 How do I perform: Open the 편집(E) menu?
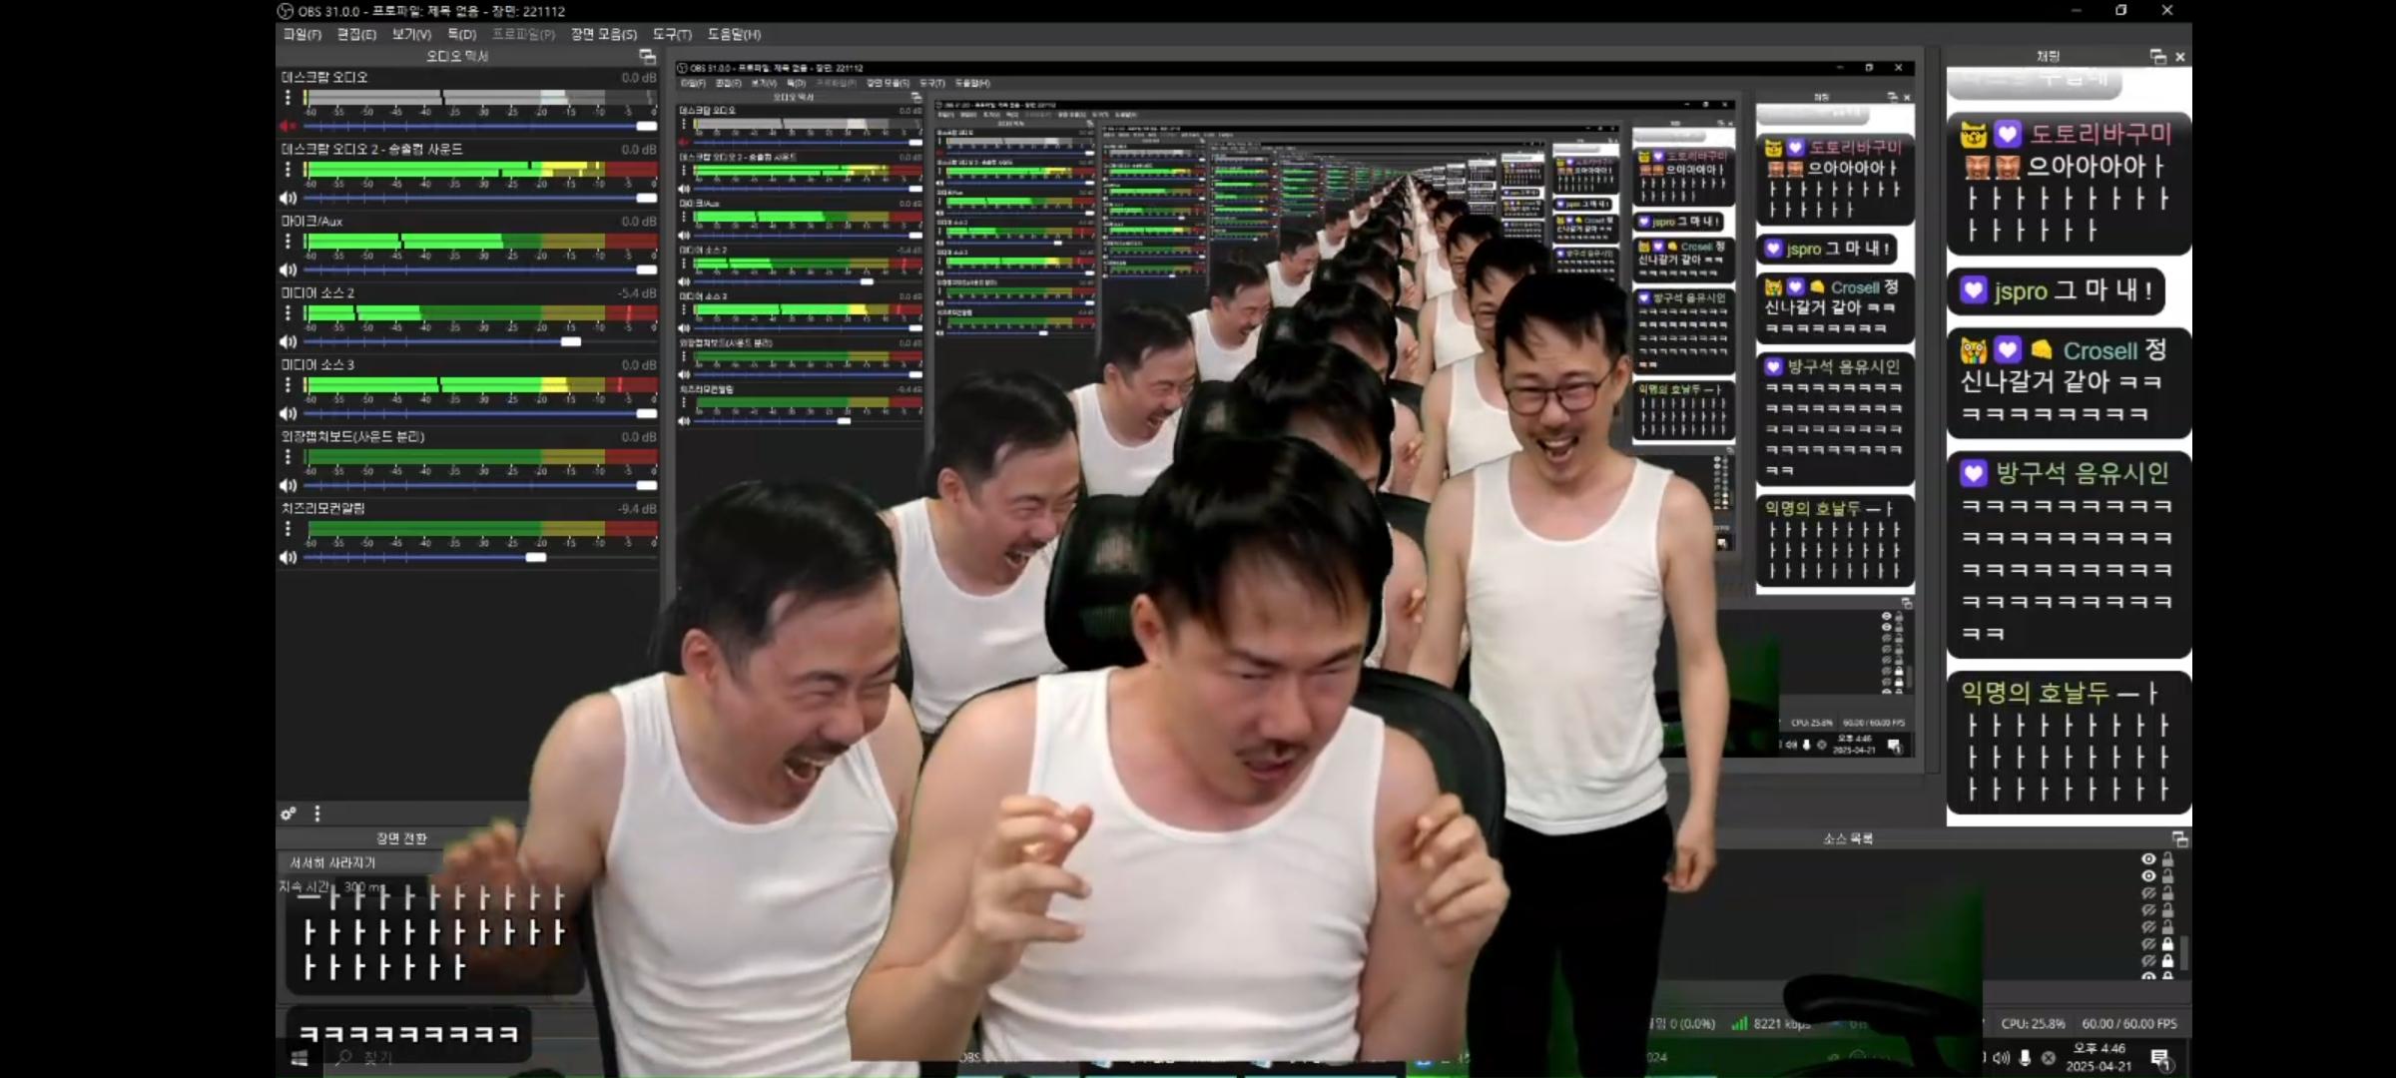tap(356, 34)
